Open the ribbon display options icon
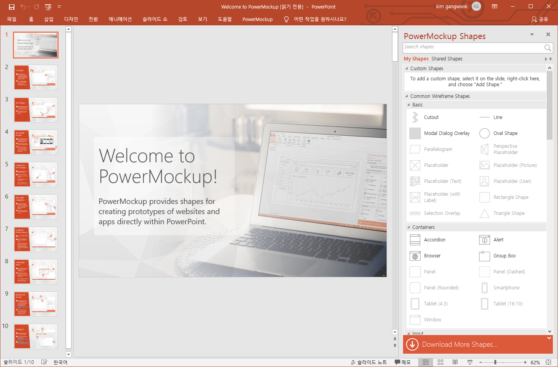The width and height of the screenshot is (558, 367). tap(494, 7)
